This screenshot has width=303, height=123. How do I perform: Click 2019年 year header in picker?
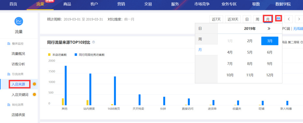point(250,29)
